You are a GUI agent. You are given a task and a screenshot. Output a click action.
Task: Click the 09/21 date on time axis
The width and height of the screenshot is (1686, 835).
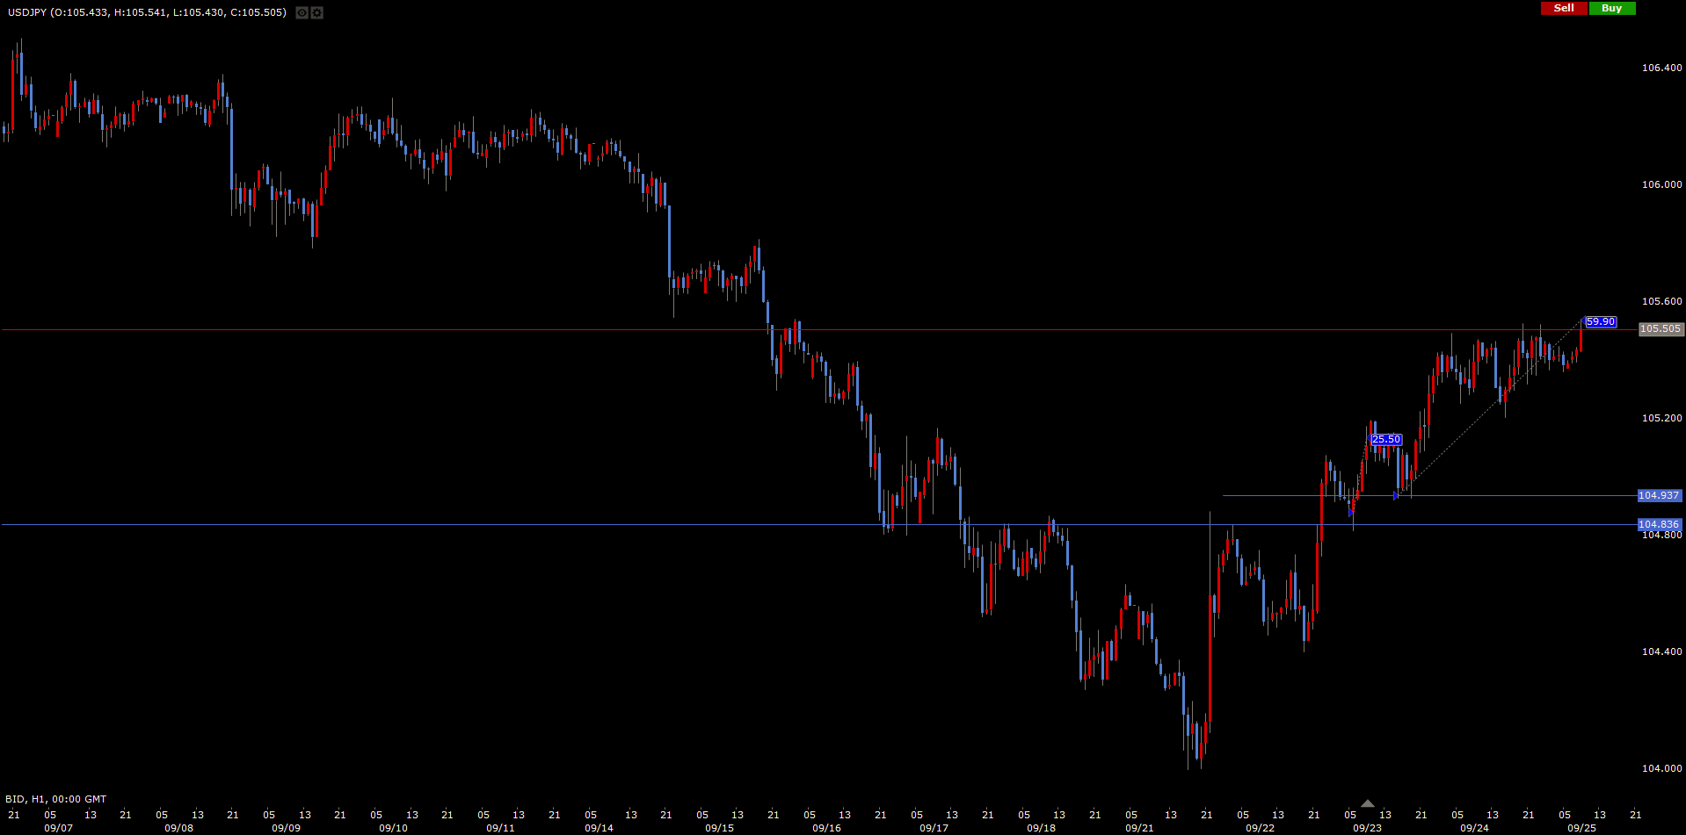click(1139, 828)
